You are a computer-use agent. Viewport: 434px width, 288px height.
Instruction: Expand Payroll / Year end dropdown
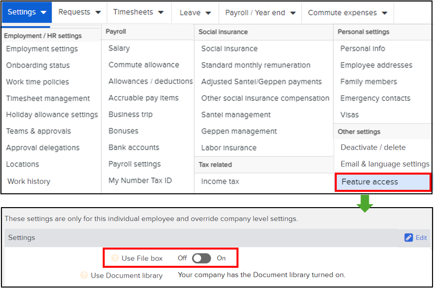pos(260,13)
